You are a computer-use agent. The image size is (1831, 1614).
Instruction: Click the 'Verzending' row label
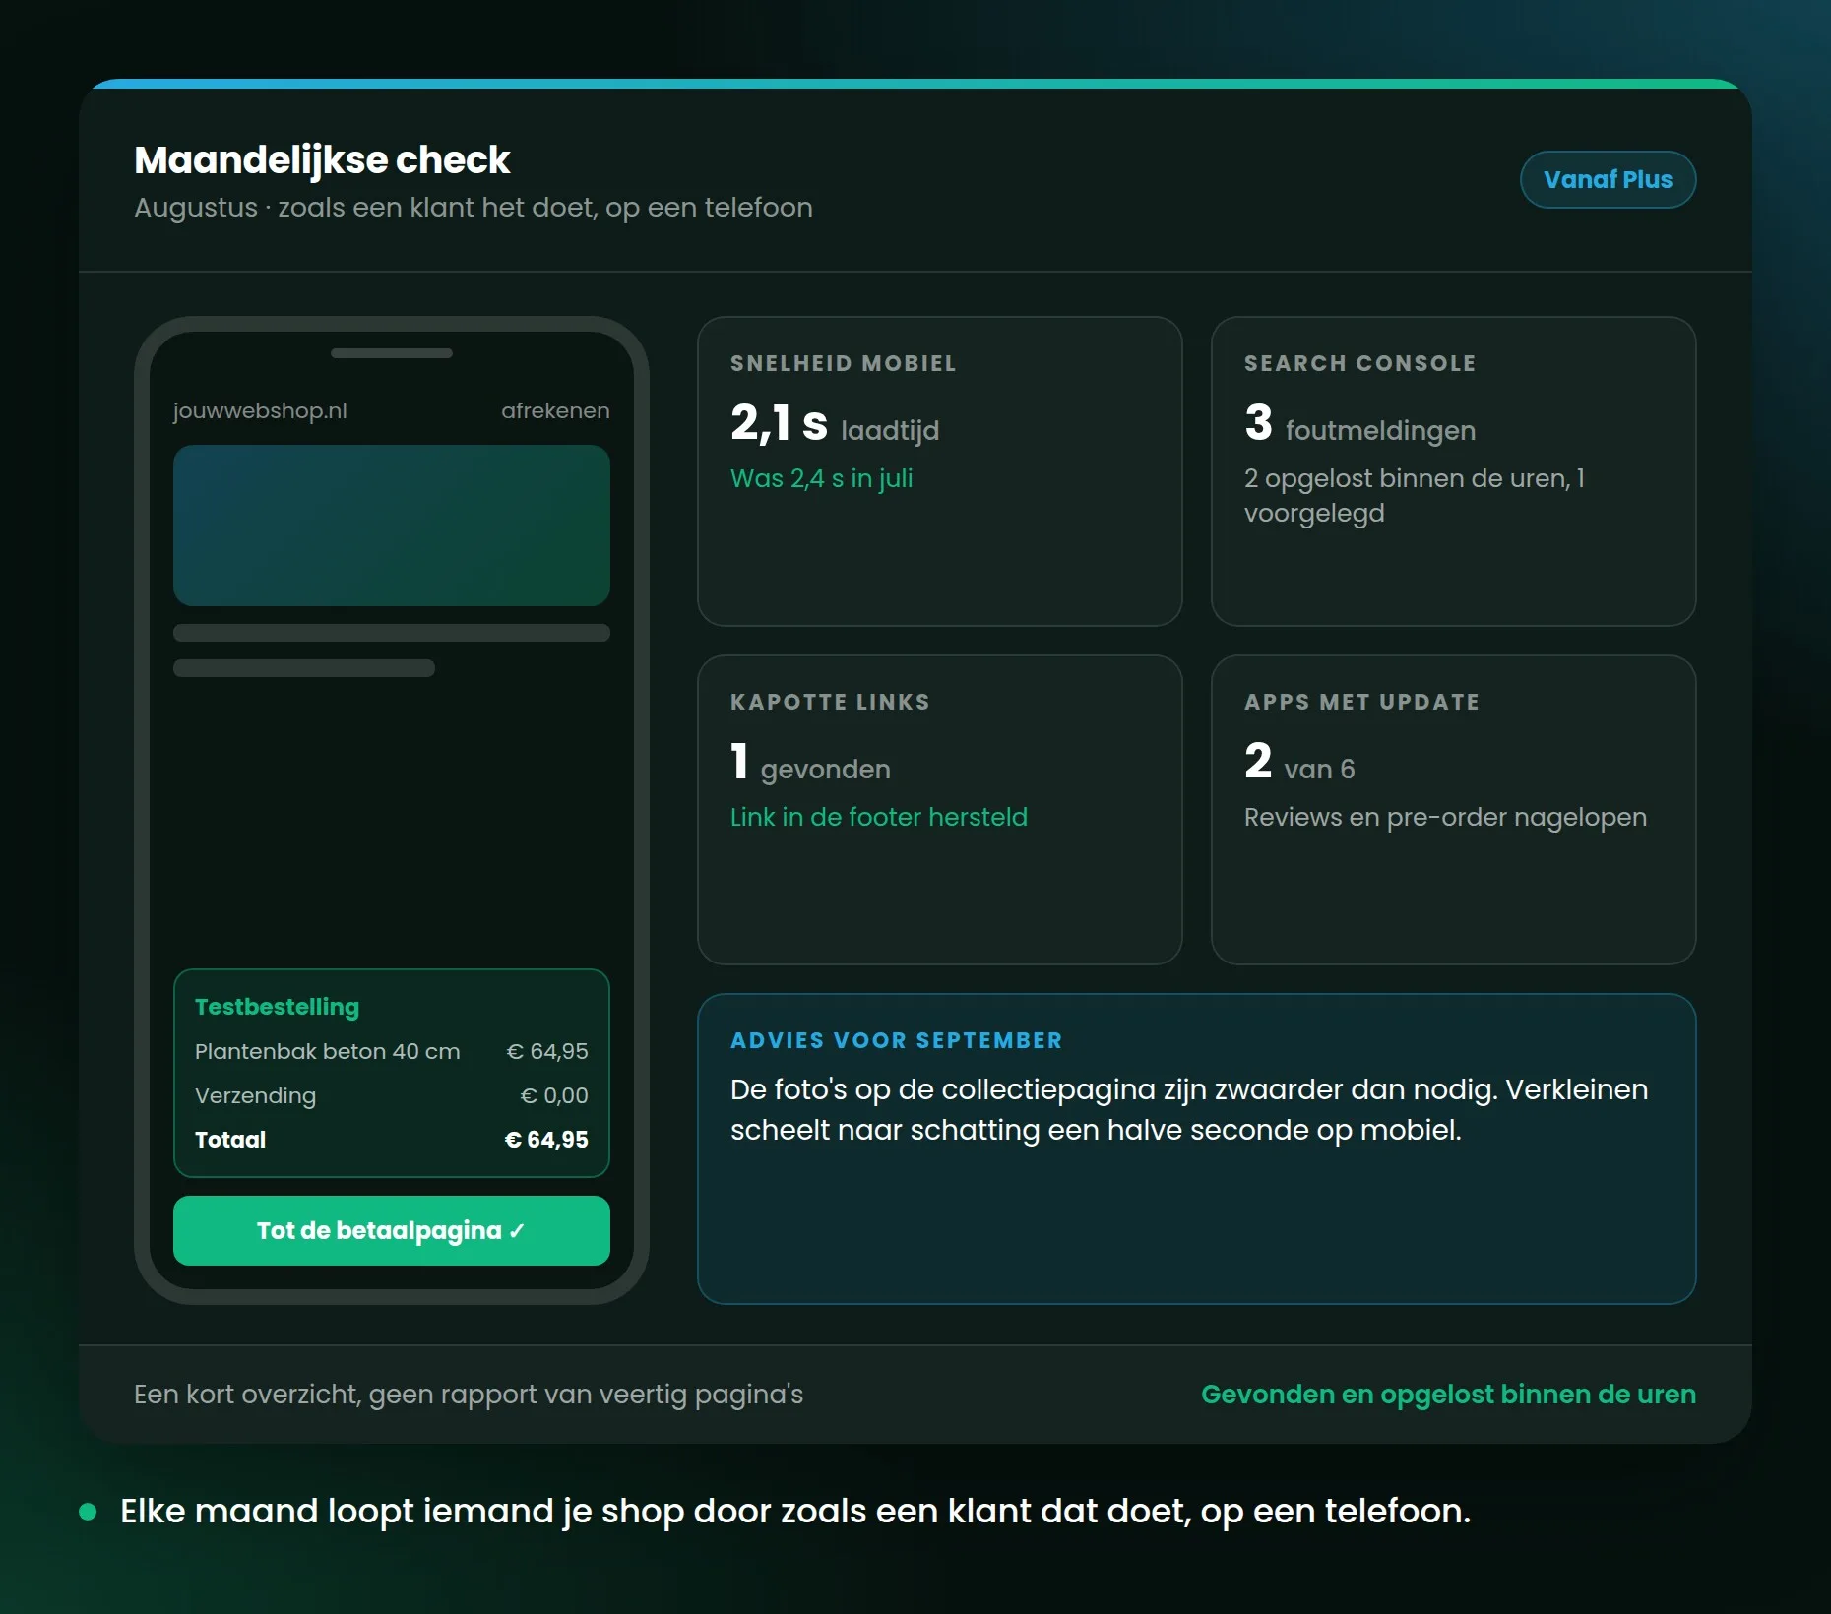pos(255,1095)
